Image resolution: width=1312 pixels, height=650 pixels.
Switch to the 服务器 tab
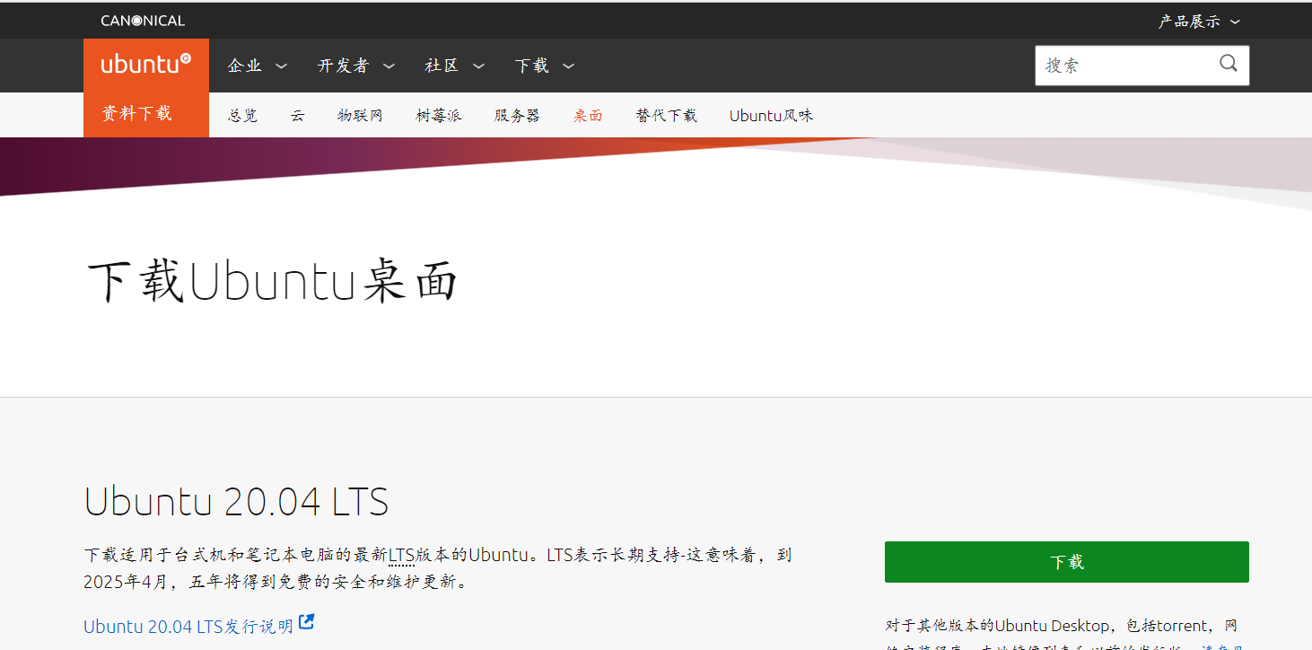point(516,115)
